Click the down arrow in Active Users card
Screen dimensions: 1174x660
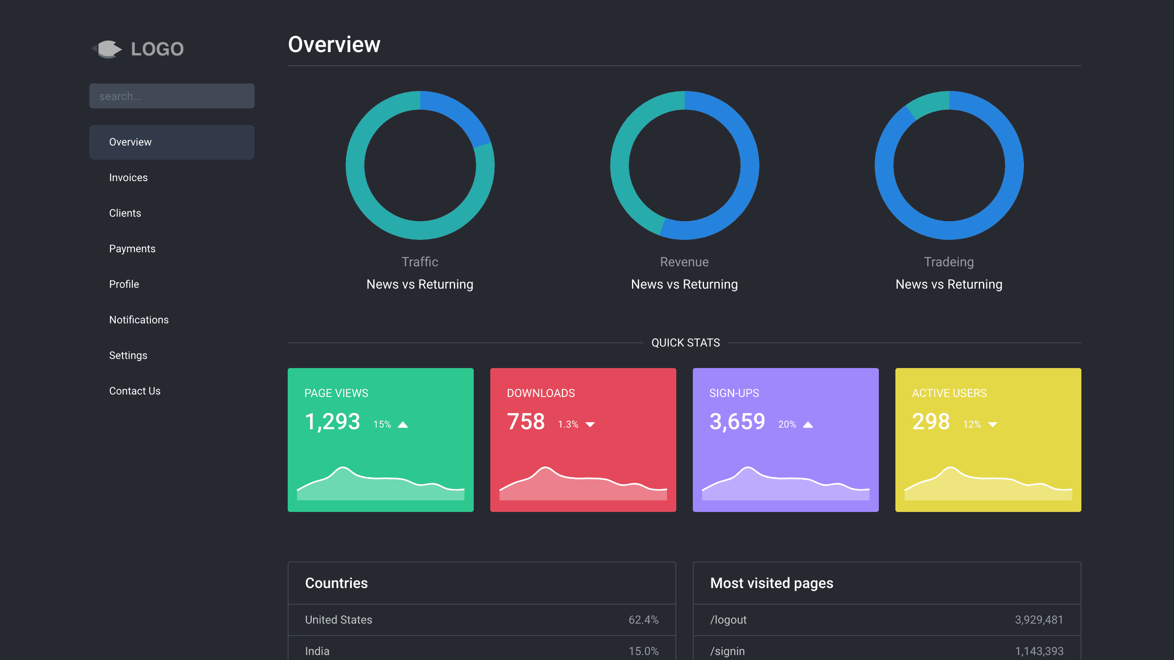[993, 425]
